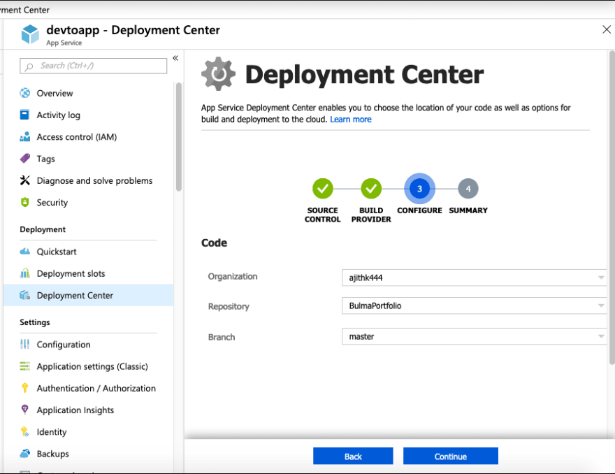The height and width of the screenshot is (474, 615).
Task: Click the purple Tags icon
Action: (24, 159)
